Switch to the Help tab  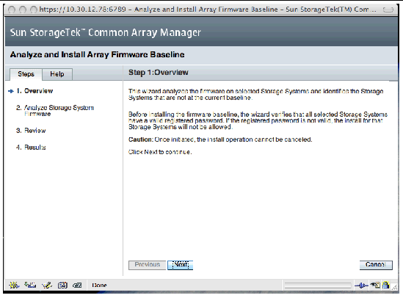(x=57, y=74)
